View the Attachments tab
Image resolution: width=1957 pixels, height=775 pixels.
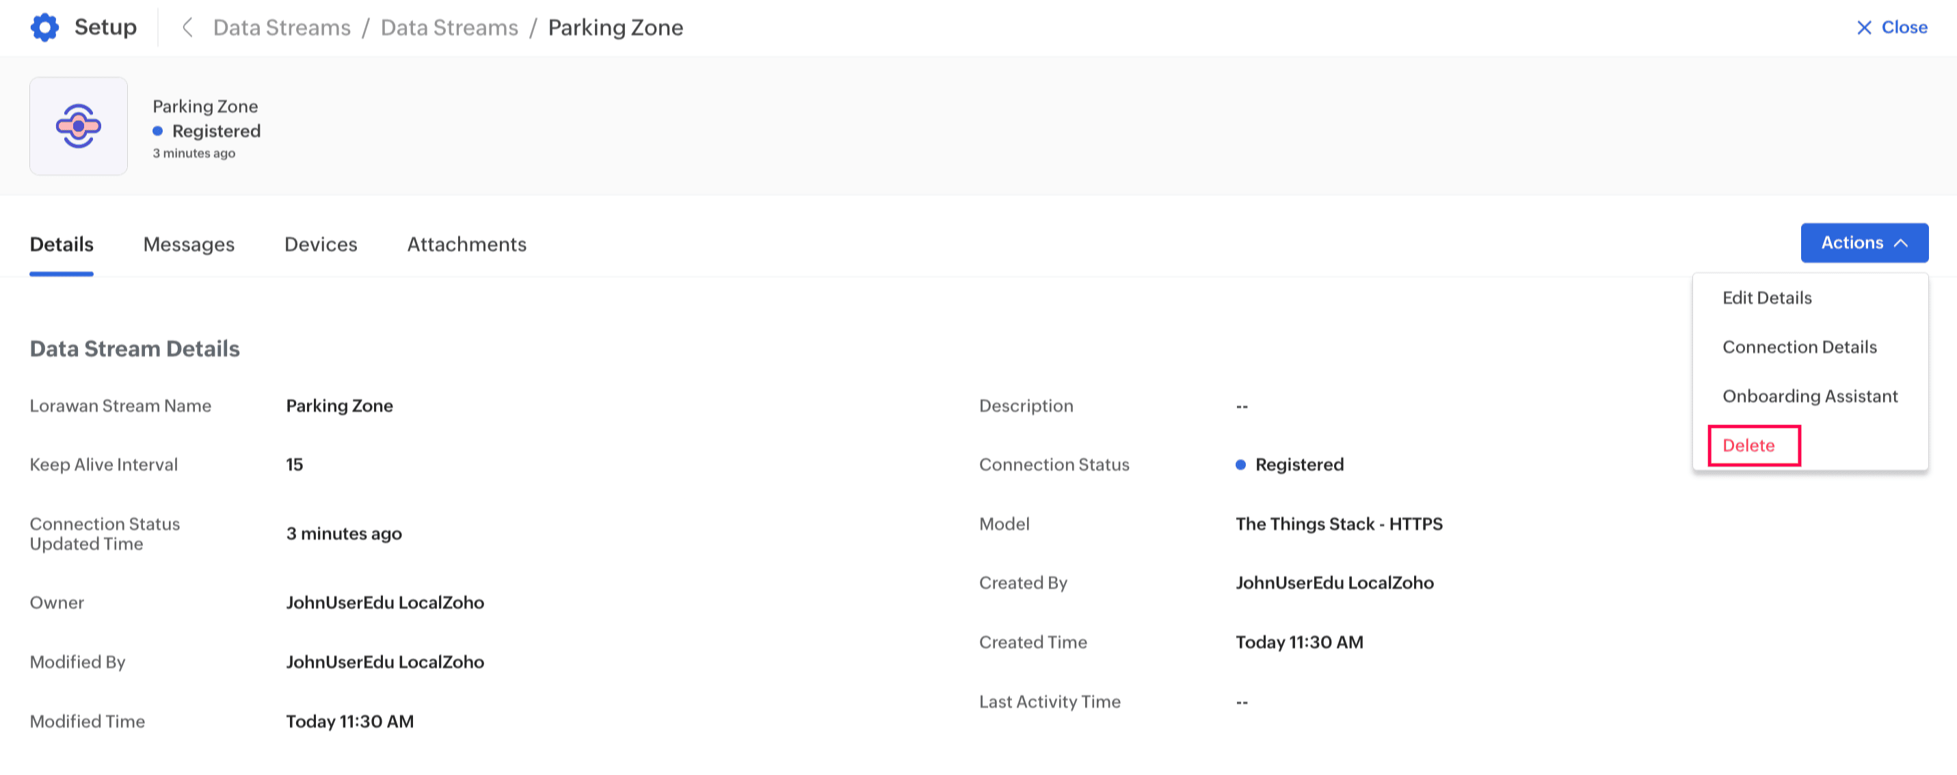click(x=466, y=245)
